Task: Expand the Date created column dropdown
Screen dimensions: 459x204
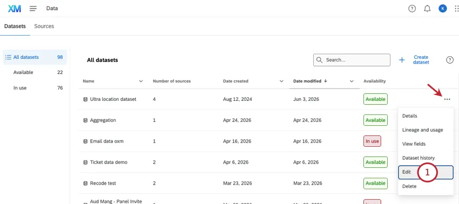Action: coord(281,81)
